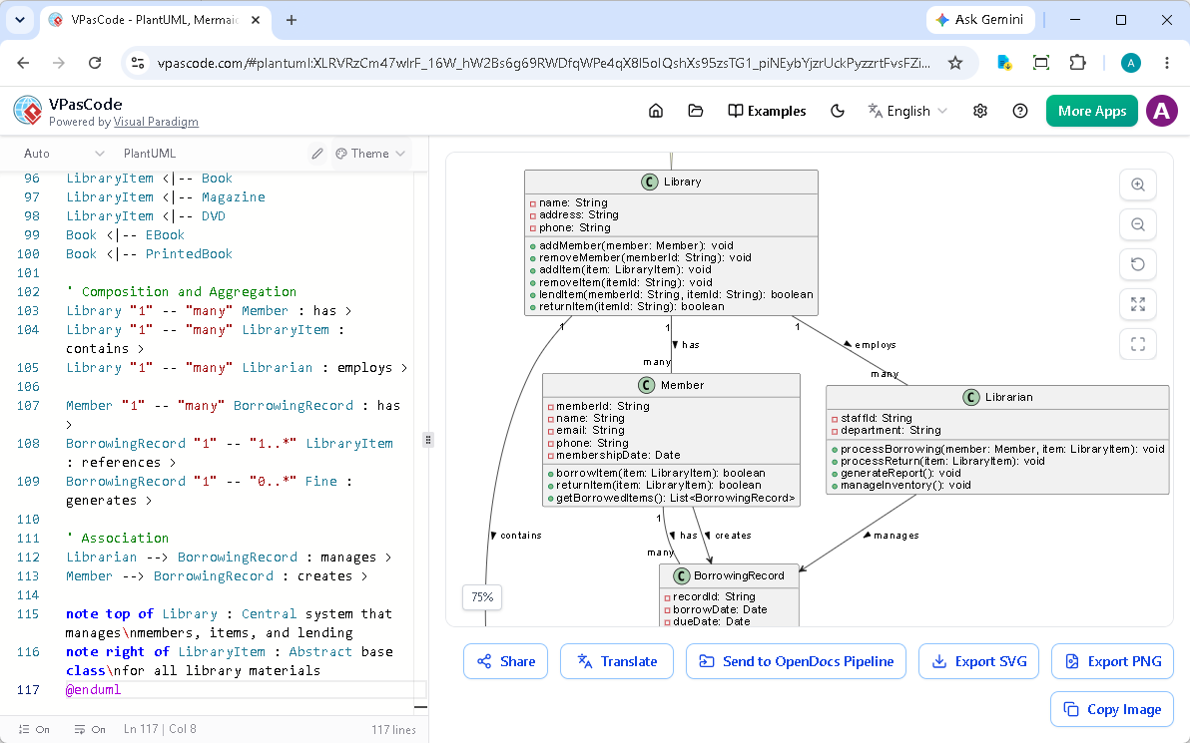Zoom in on the diagram
1190x743 pixels.
(1138, 185)
